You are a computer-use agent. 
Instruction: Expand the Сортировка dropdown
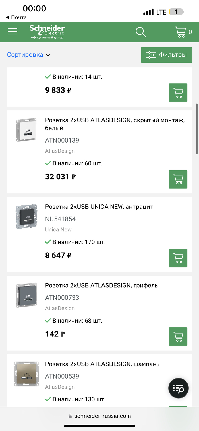(28, 55)
